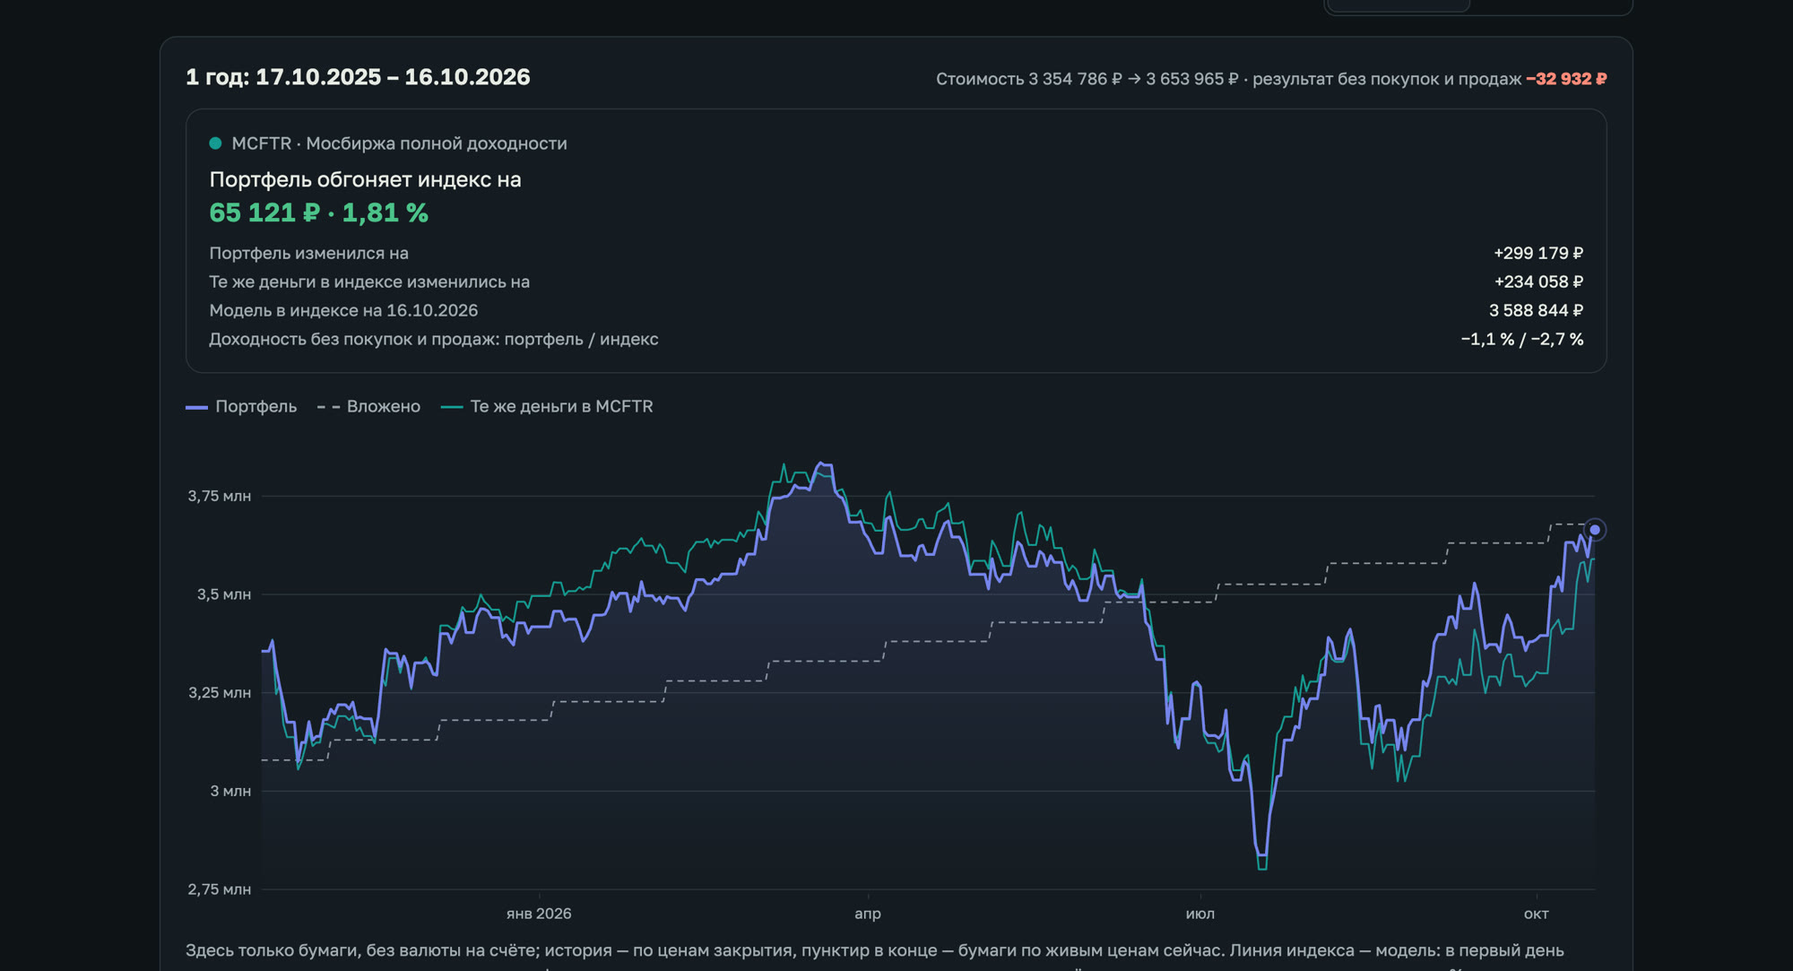1793x971 pixels.
Task: Click the 3,25 млн axis label
Action: tap(219, 692)
